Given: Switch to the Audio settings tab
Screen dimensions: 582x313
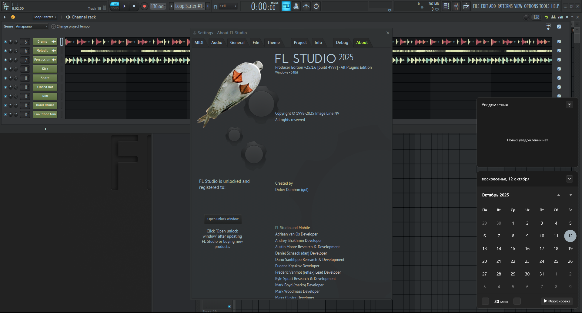Looking at the screenshot, I should click(216, 43).
